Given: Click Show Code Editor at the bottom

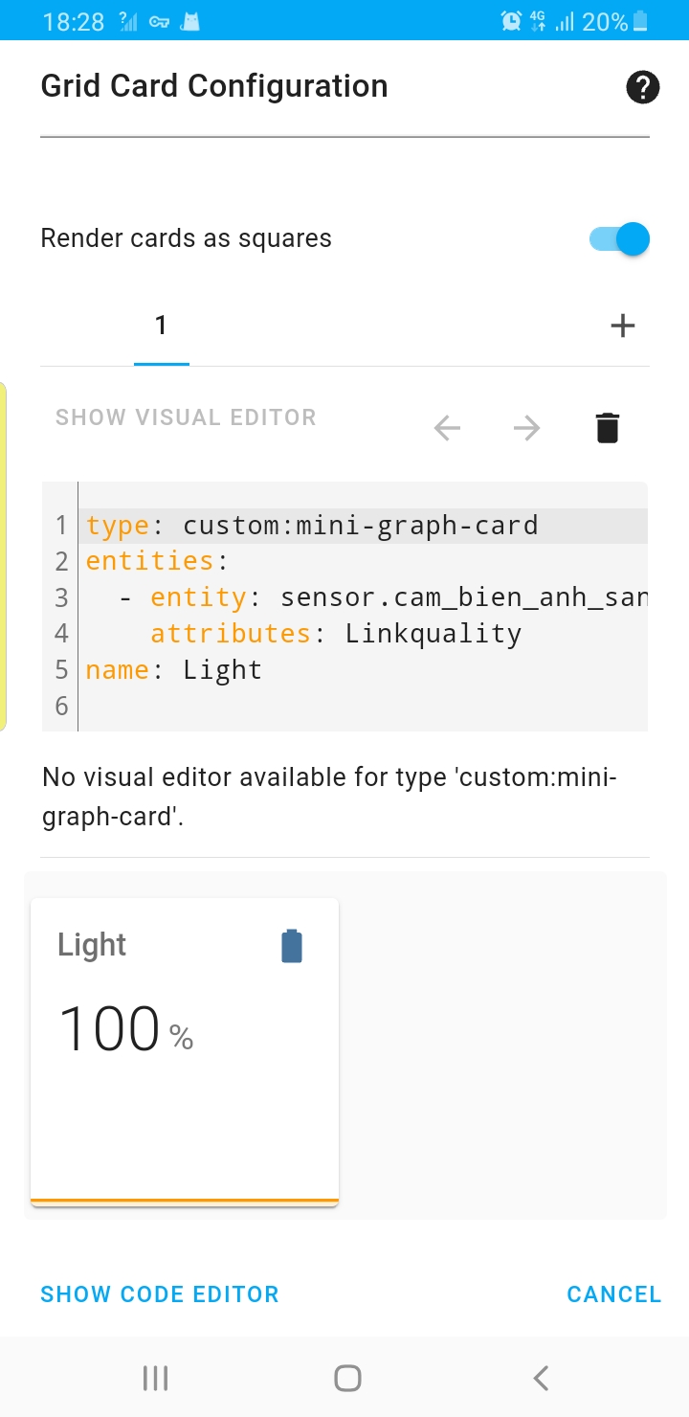Looking at the screenshot, I should 159,1293.
